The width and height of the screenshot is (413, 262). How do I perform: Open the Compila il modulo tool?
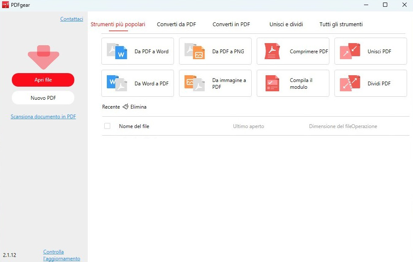pos(293,83)
